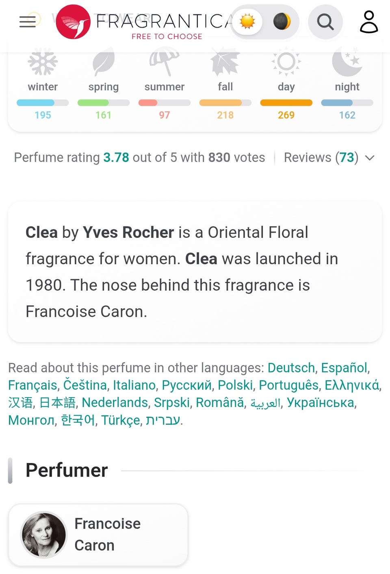Select the night moon icon

(x=347, y=62)
